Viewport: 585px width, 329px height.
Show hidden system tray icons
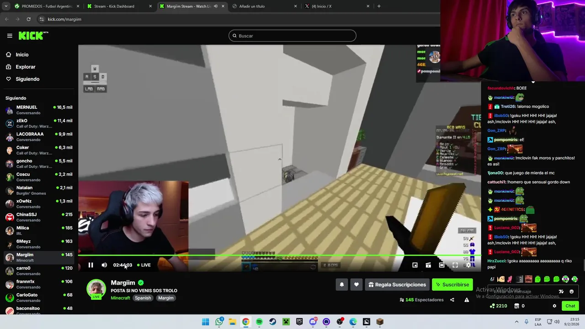516,322
